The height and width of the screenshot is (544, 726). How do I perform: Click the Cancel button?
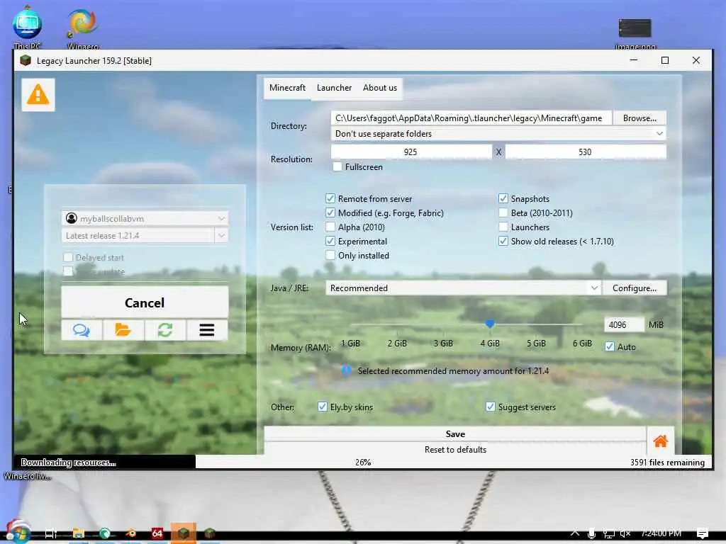[x=145, y=302]
